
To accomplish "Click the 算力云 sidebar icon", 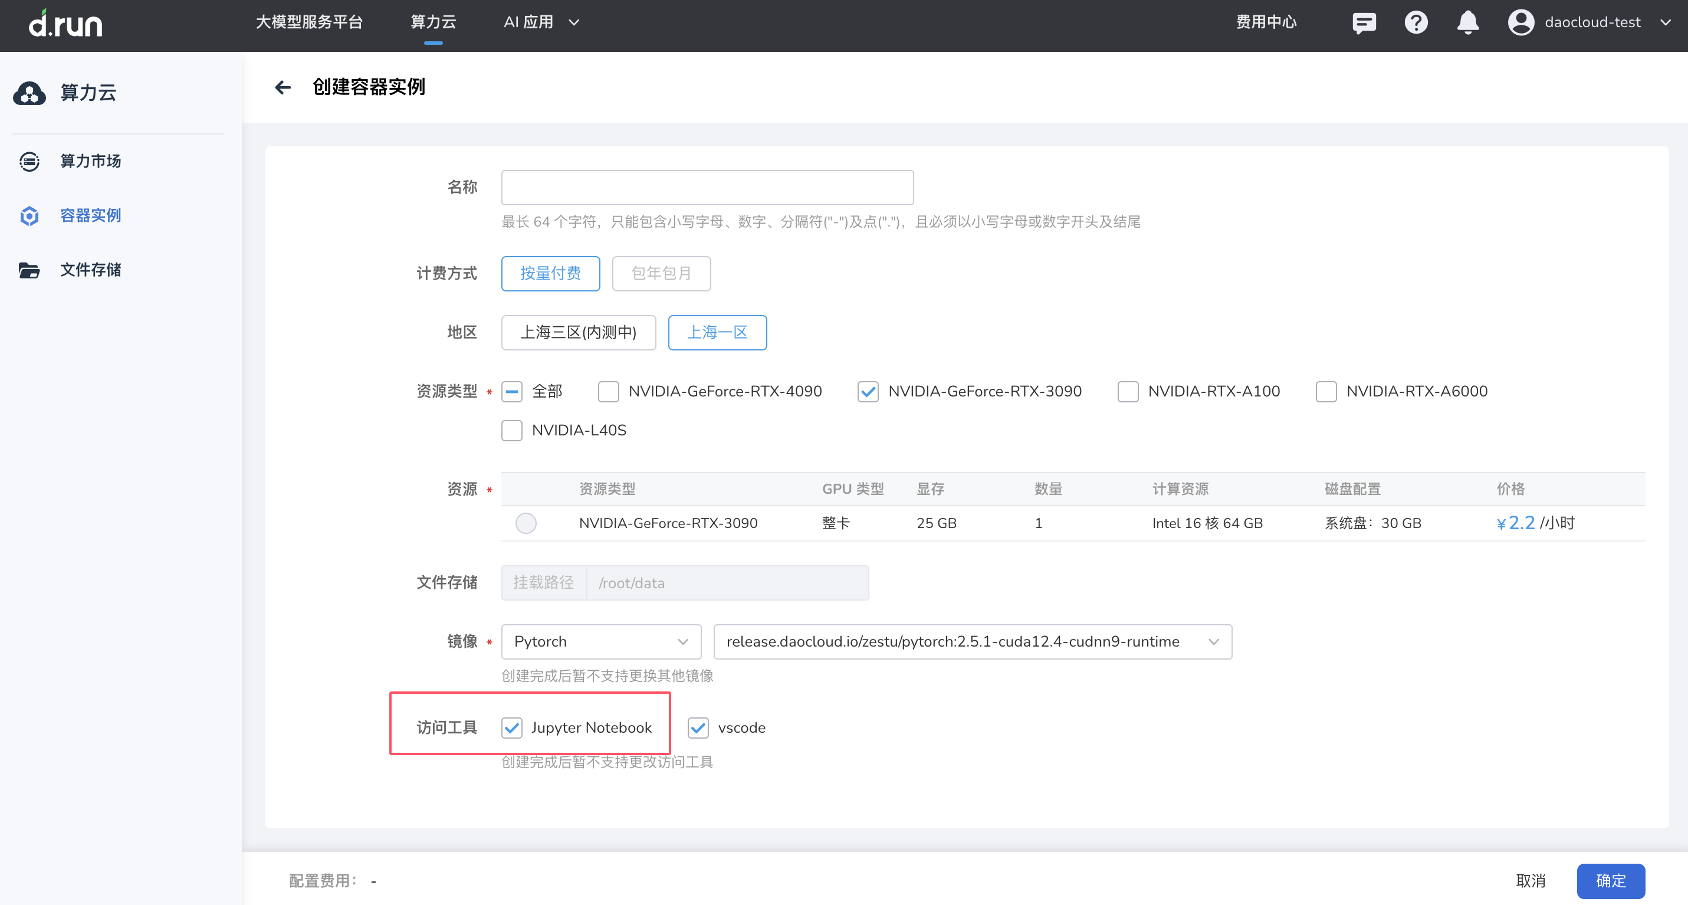I will coord(30,93).
